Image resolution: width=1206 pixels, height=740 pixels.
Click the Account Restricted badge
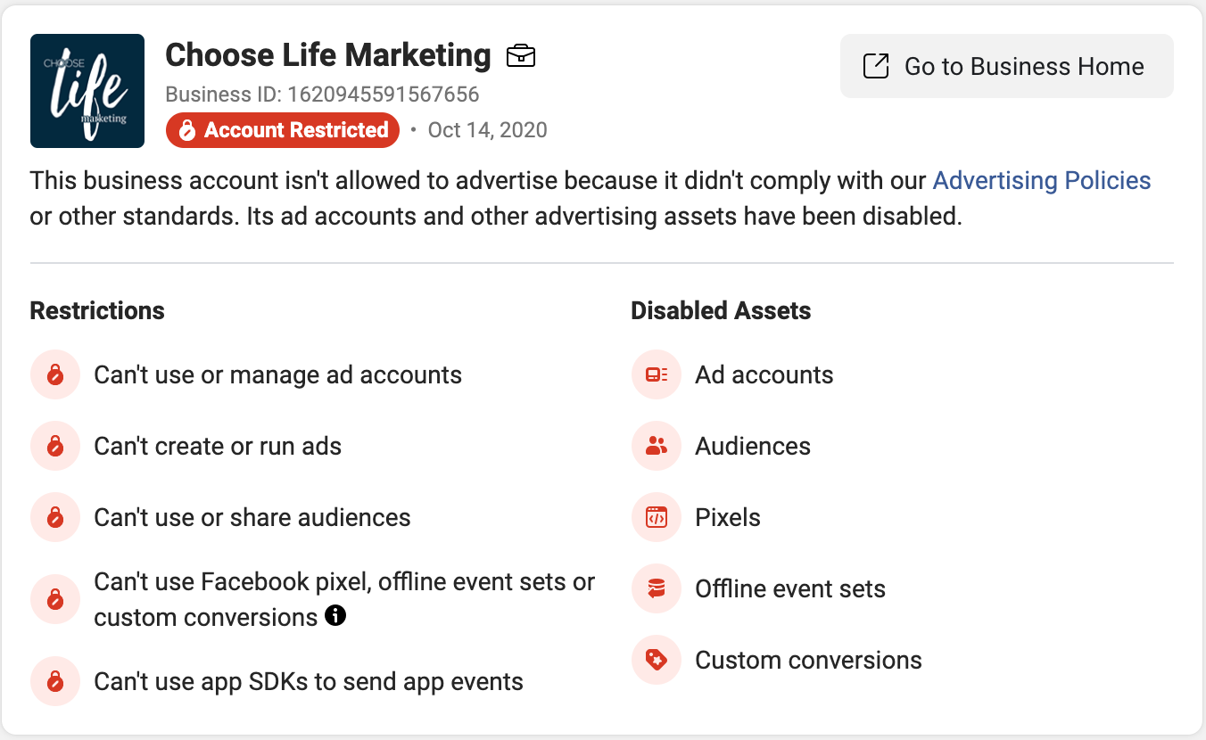point(283,130)
